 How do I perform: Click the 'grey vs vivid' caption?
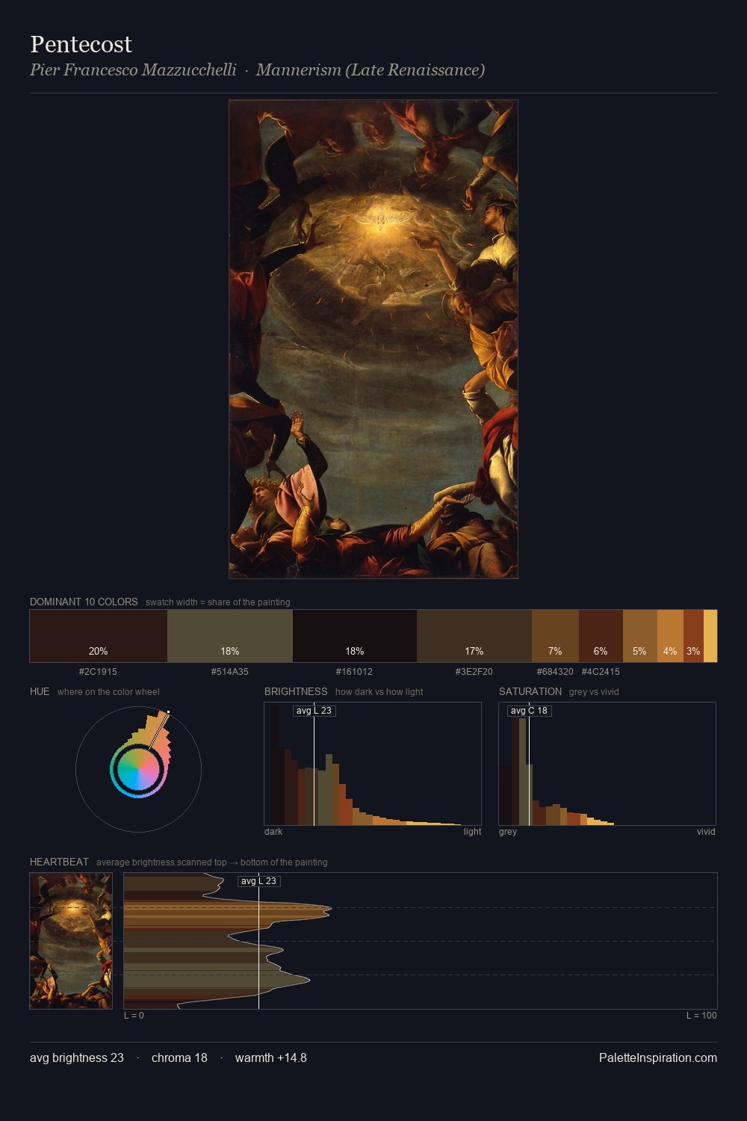click(594, 692)
